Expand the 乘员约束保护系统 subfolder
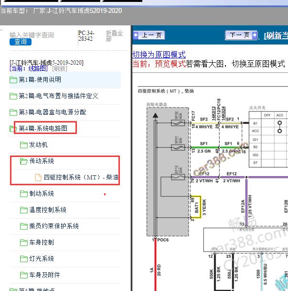Viewport: 288px width, 291px height. pyautogui.click(x=54, y=226)
